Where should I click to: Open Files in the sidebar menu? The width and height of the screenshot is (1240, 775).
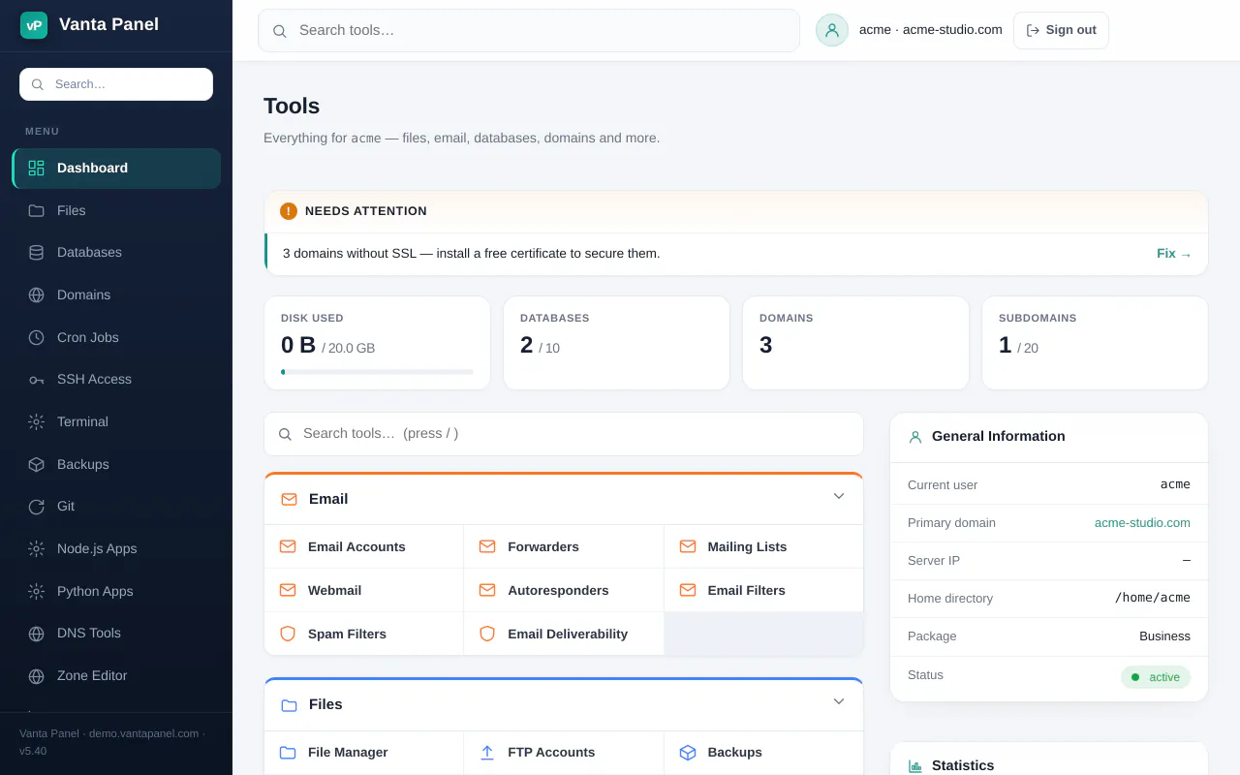pyautogui.click(x=116, y=210)
